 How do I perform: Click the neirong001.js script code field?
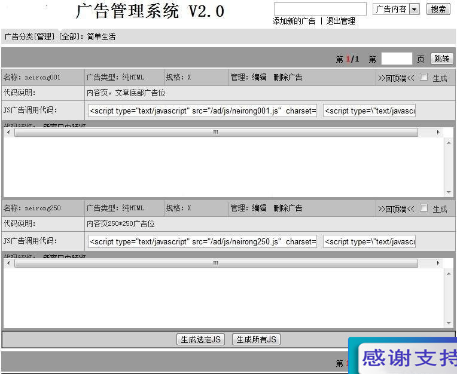[202, 111]
